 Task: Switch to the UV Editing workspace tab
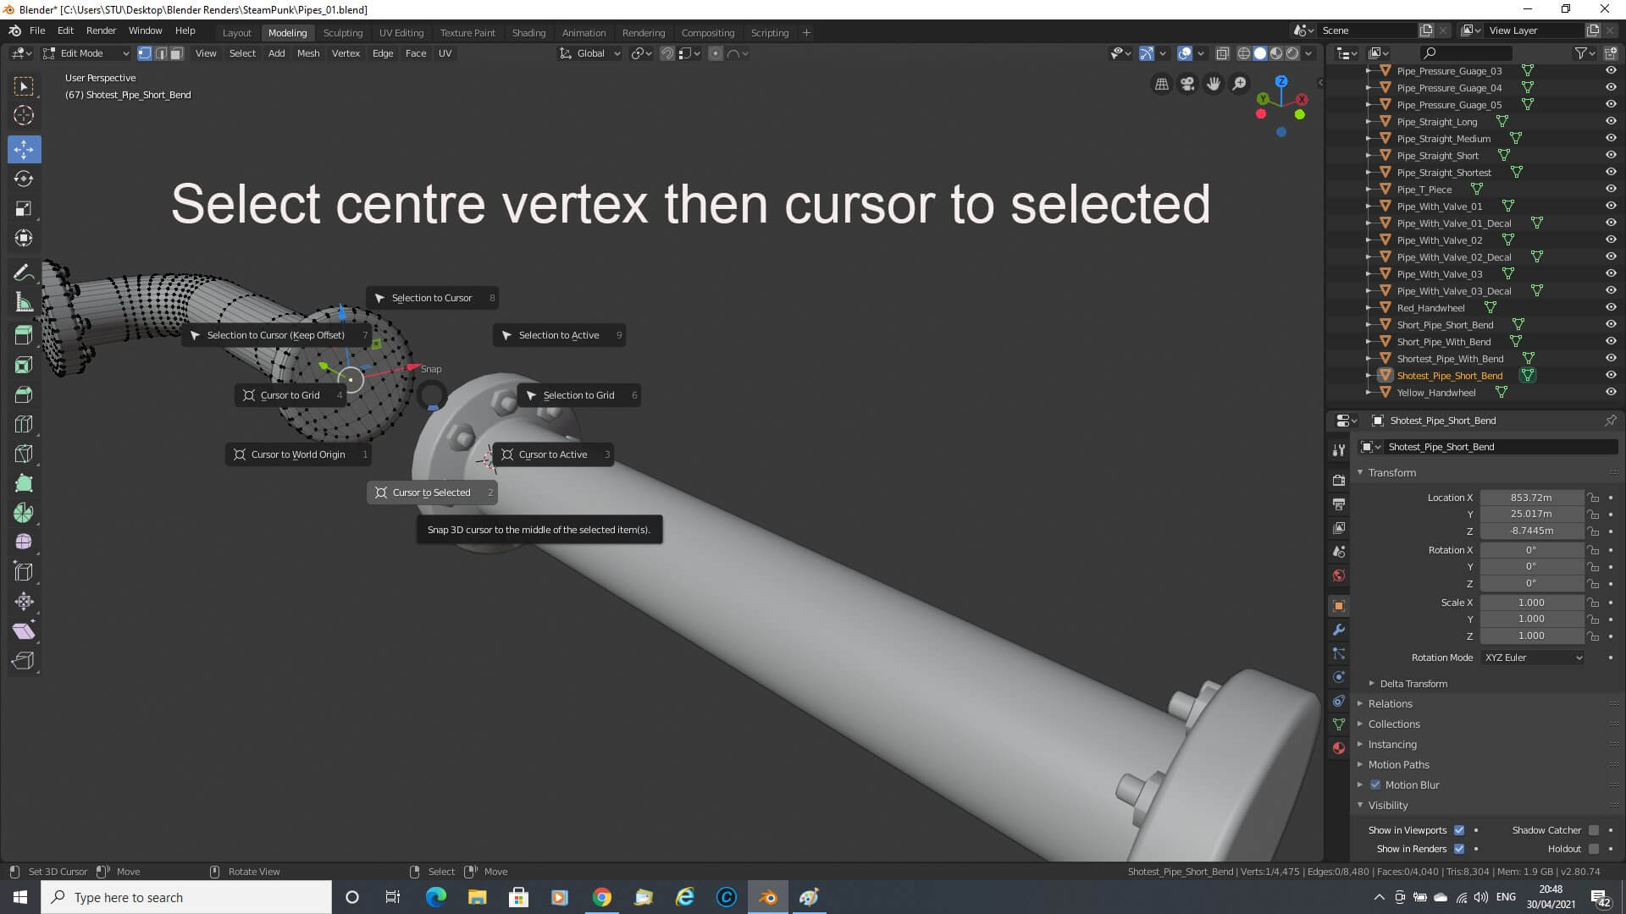tap(401, 33)
